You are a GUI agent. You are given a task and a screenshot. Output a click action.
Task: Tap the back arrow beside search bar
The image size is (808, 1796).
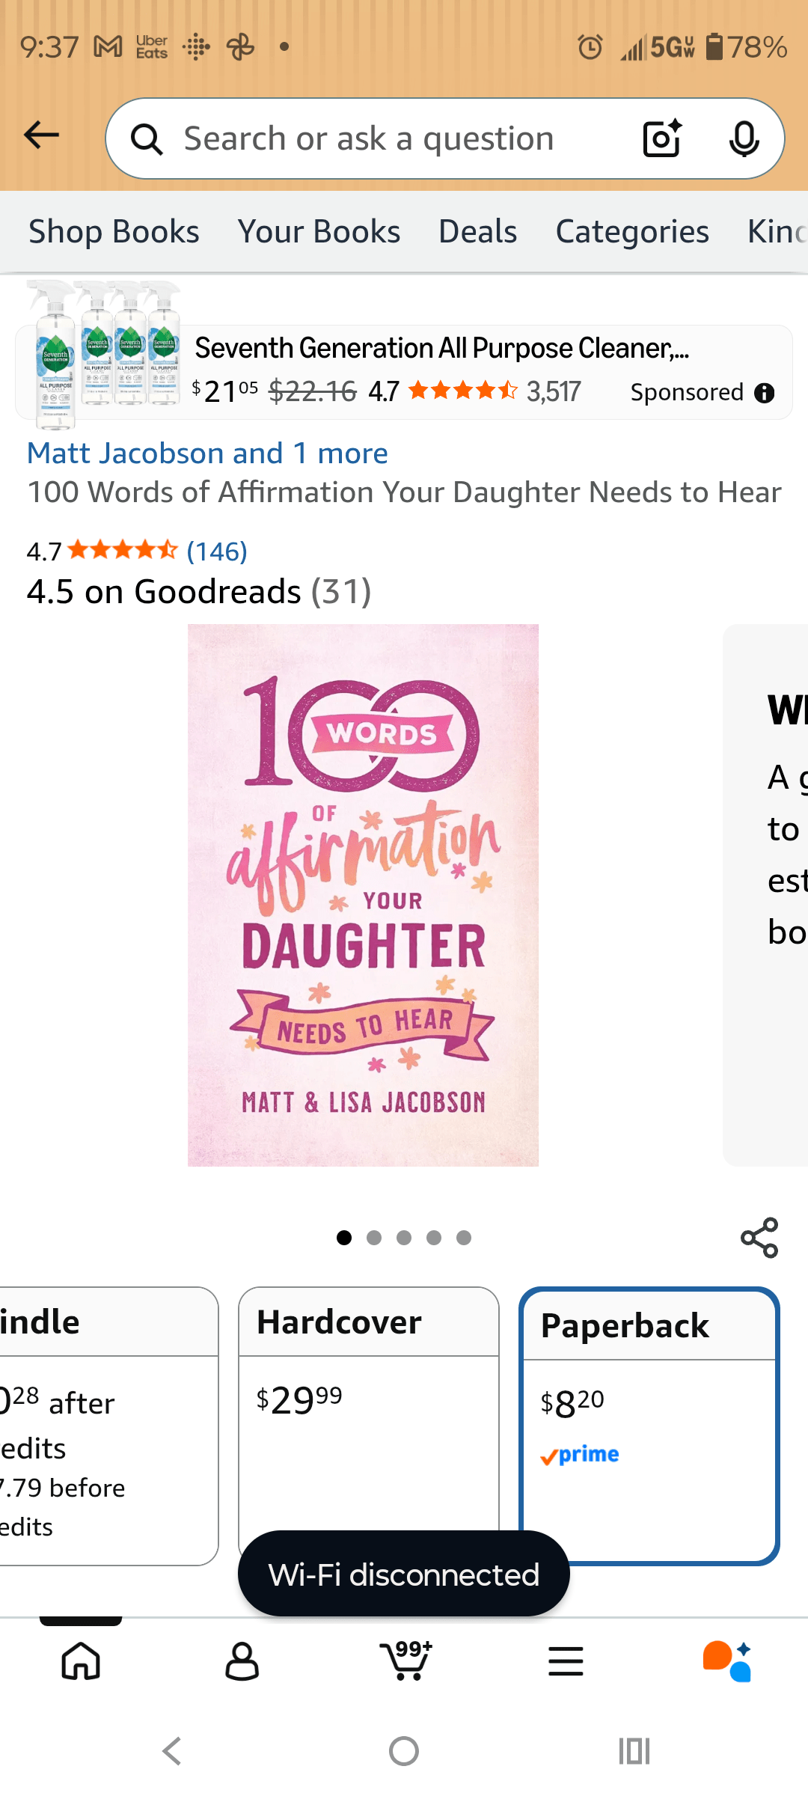tap(41, 135)
